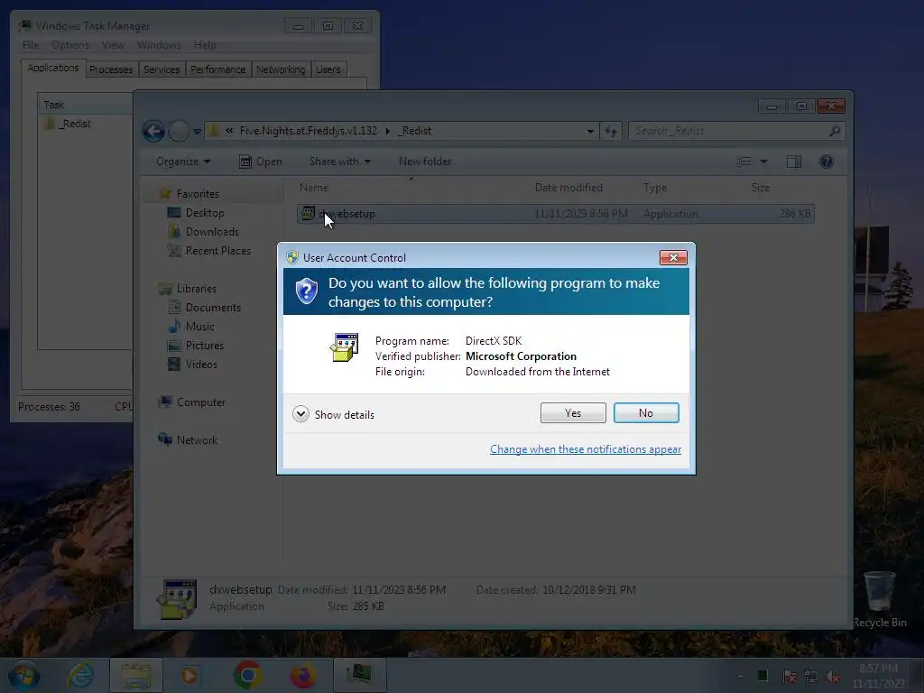Select Downloads in navigation pane
The image size is (924, 693).
(x=212, y=232)
